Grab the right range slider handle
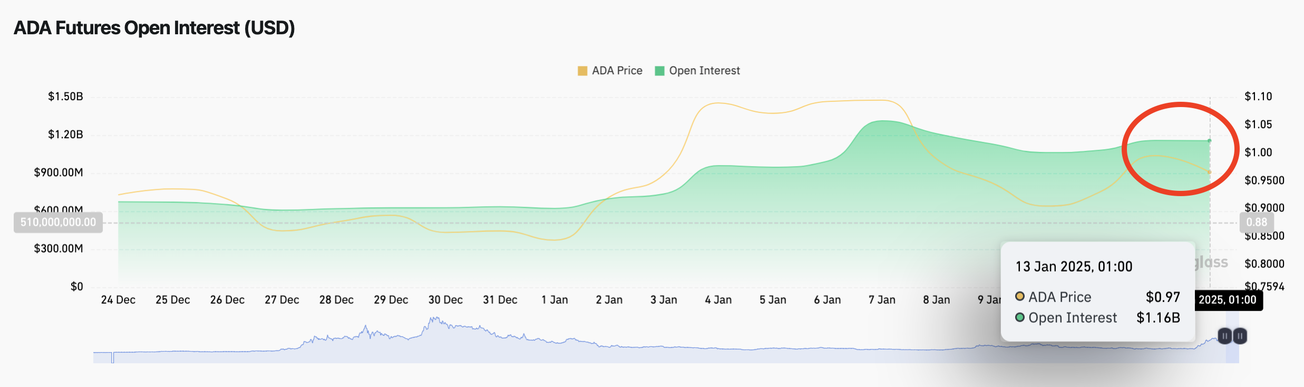Image resolution: width=1304 pixels, height=387 pixels. (1240, 336)
